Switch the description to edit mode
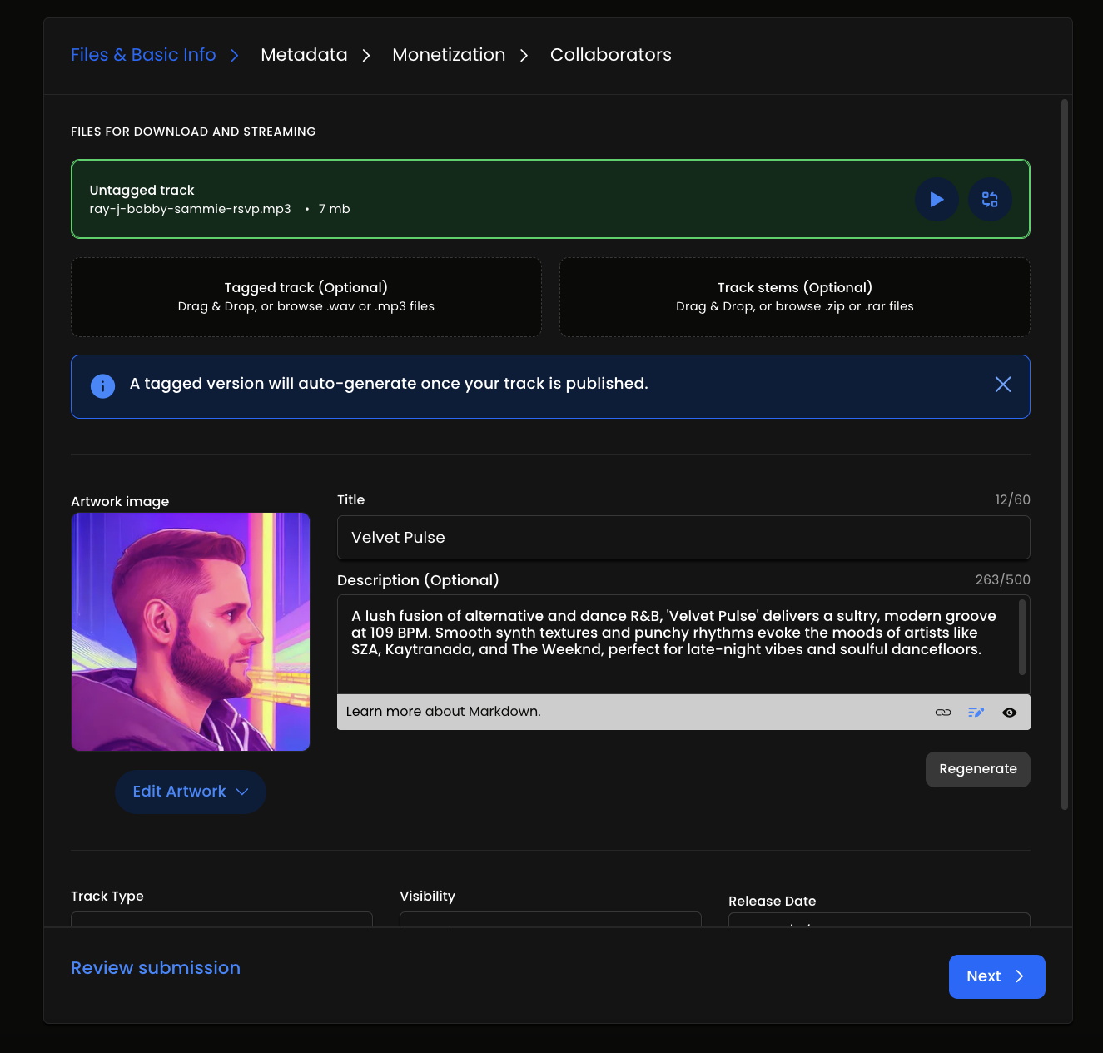 tap(976, 713)
